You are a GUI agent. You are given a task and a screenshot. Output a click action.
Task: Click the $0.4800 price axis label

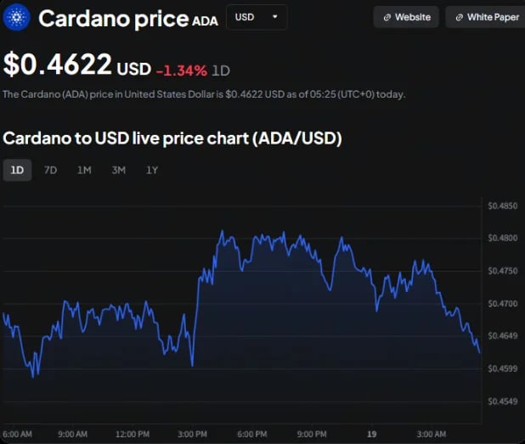[x=503, y=238]
